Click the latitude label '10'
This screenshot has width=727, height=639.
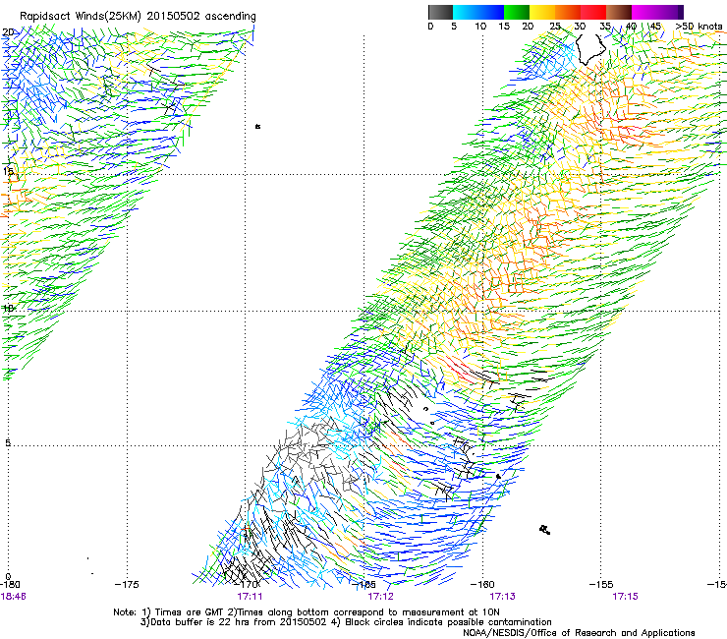[x=8, y=308]
